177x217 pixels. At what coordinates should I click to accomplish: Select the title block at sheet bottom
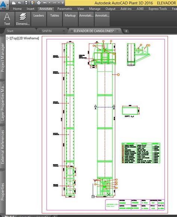(x=135, y=205)
